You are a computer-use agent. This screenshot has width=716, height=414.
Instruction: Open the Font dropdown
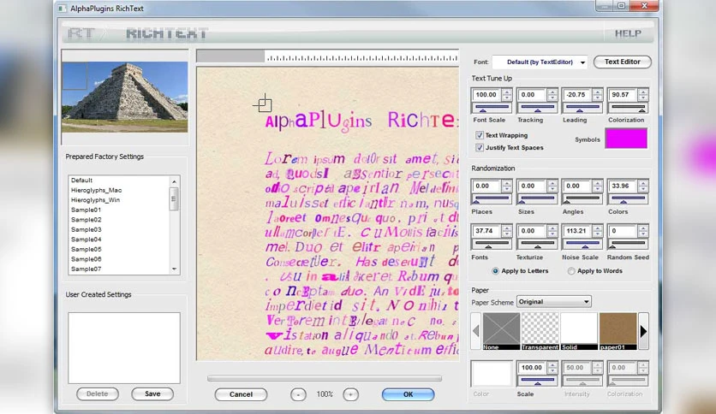pyautogui.click(x=540, y=62)
